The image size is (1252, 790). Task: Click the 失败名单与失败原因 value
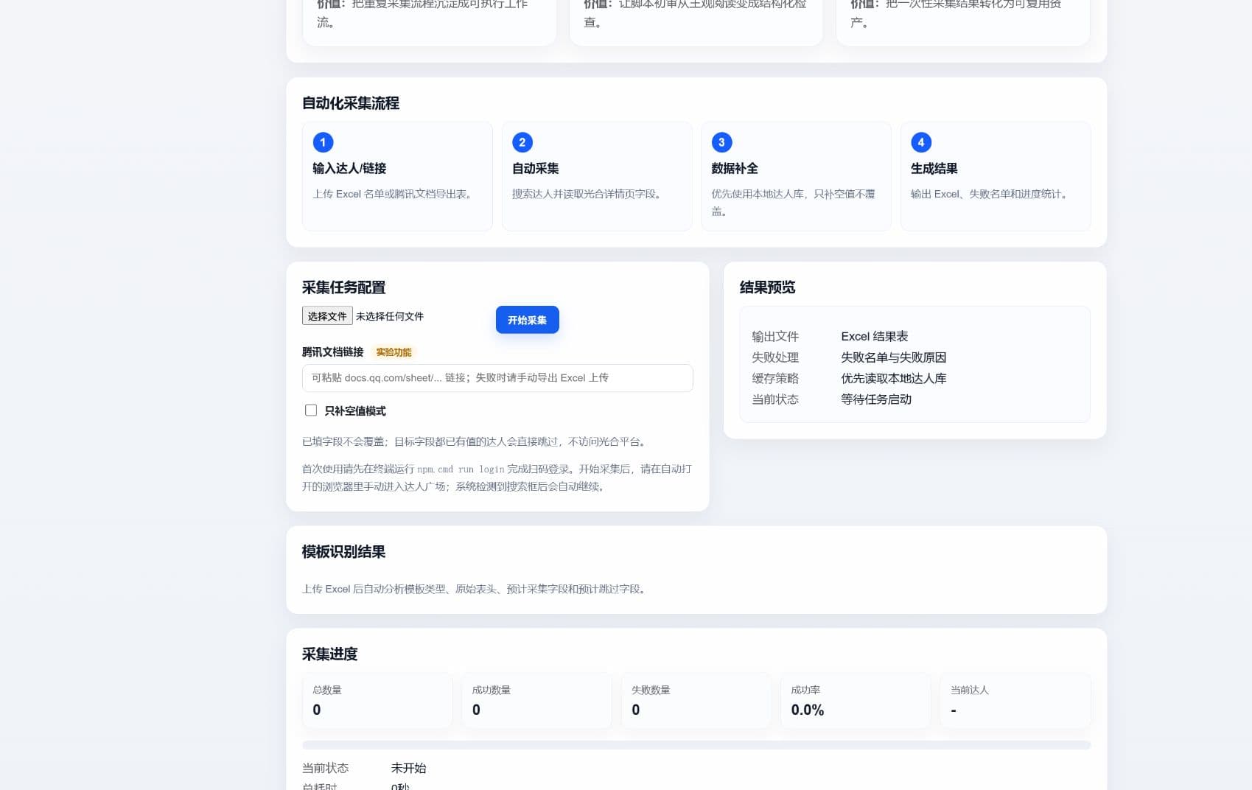click(894, 357)
